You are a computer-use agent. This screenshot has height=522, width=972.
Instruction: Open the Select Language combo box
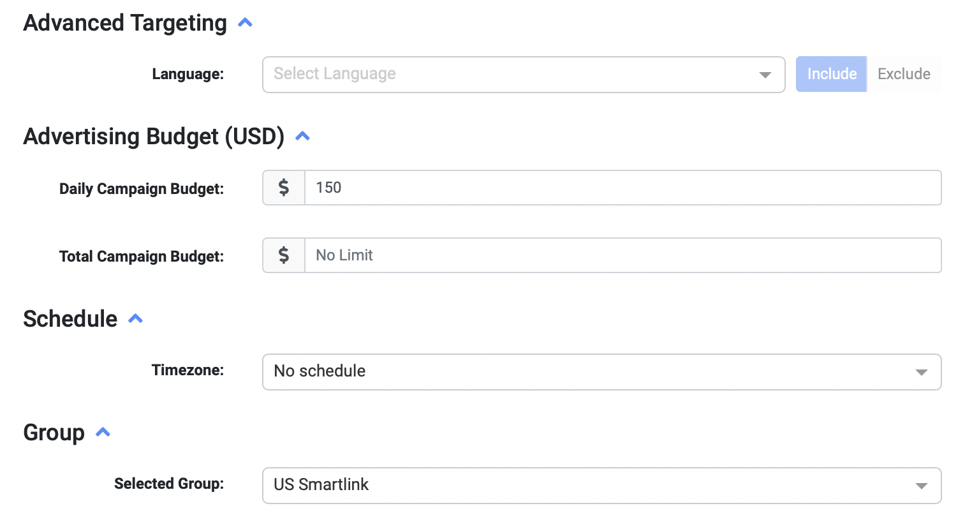510,75
